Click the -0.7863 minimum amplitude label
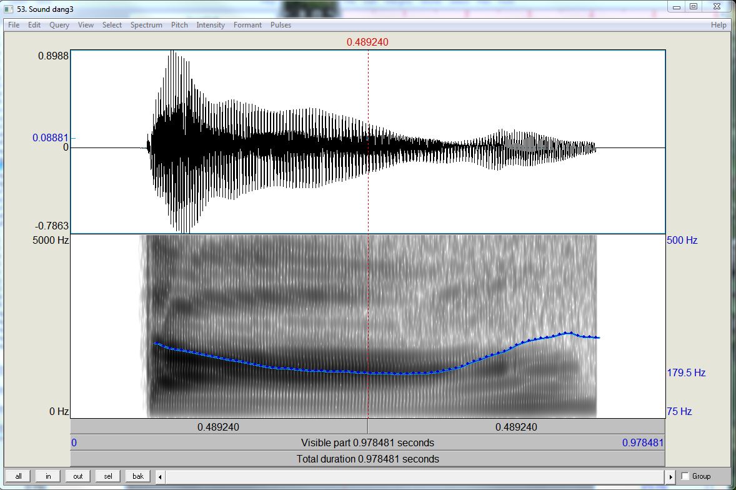The image size is (736, 490). click(52, 226)
